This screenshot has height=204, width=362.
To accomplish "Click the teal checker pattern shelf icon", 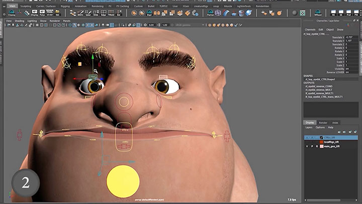I will click(302, 13).
